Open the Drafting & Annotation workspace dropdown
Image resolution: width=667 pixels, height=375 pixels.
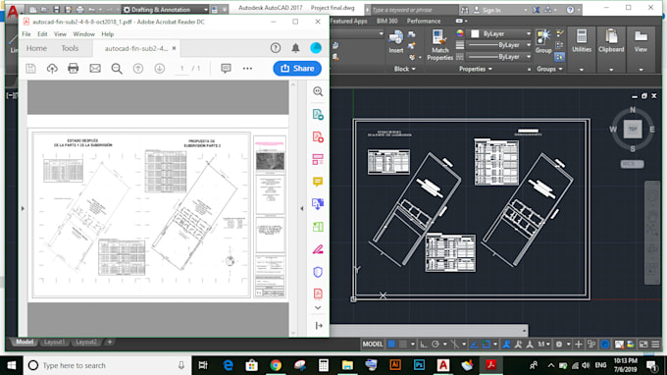click(x=166, y=10)
